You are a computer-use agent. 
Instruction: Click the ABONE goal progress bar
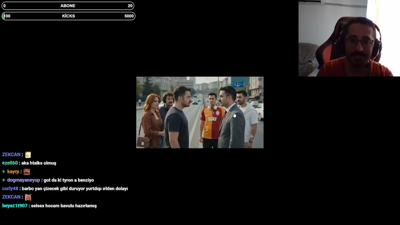pos(68,6)
